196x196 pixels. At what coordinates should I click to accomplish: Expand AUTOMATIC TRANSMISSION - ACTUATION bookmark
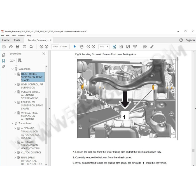[15, 128]
